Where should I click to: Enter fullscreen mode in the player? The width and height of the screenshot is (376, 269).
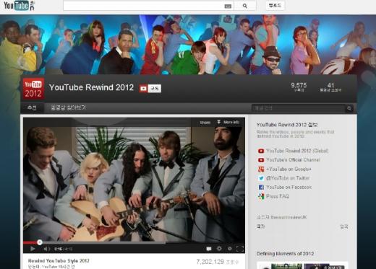tap(240, 249)
